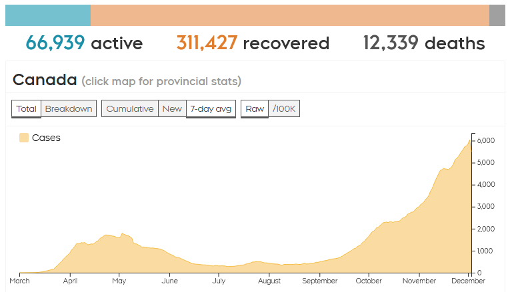Click the 311,427 recovered count
Screen dimensions: 512x292
pos(207,43)
